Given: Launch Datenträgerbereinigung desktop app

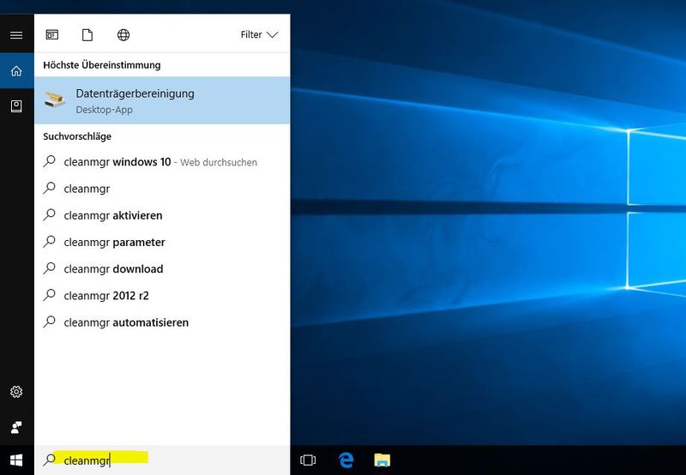Looking at the screenshot, I should [x=162, y=100].
